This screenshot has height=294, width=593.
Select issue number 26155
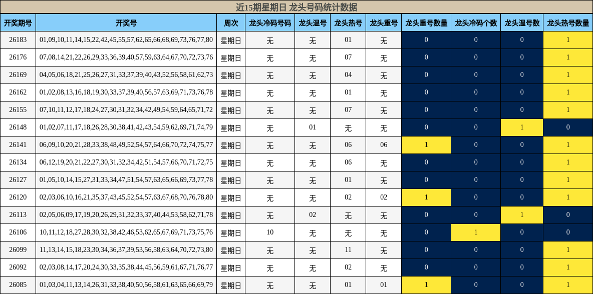18,110
